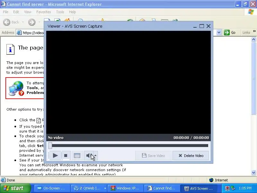The image size is (257, 193).
Task: Expand the Forward history dropdown arrow
Action: [x=39, y=22]
